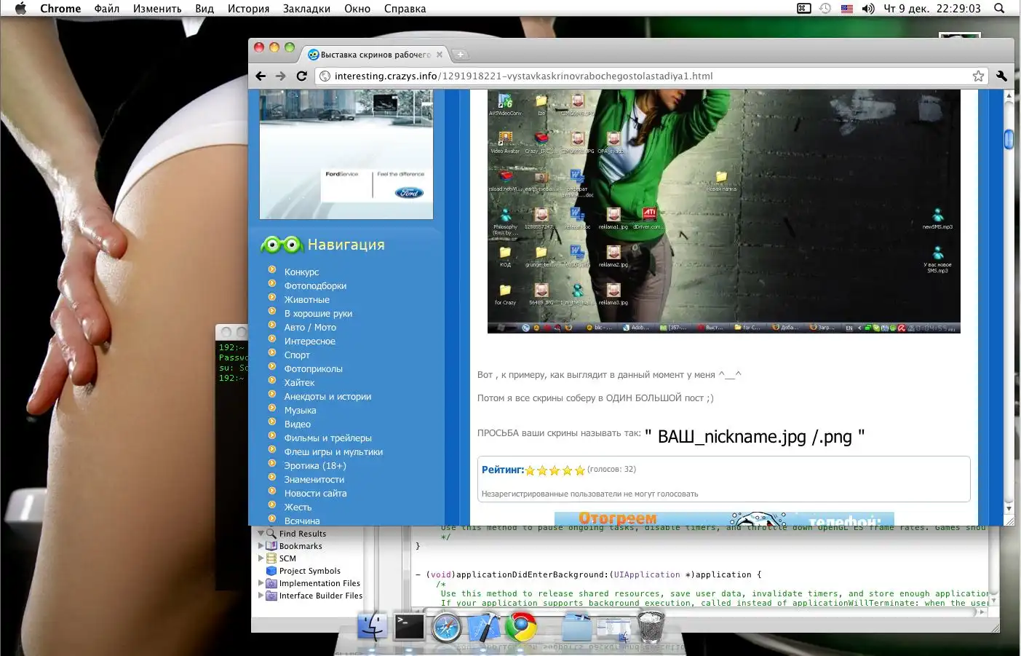Reload the current page
This screenshot has width=1021, height=656.
click(x=302, y=76)
